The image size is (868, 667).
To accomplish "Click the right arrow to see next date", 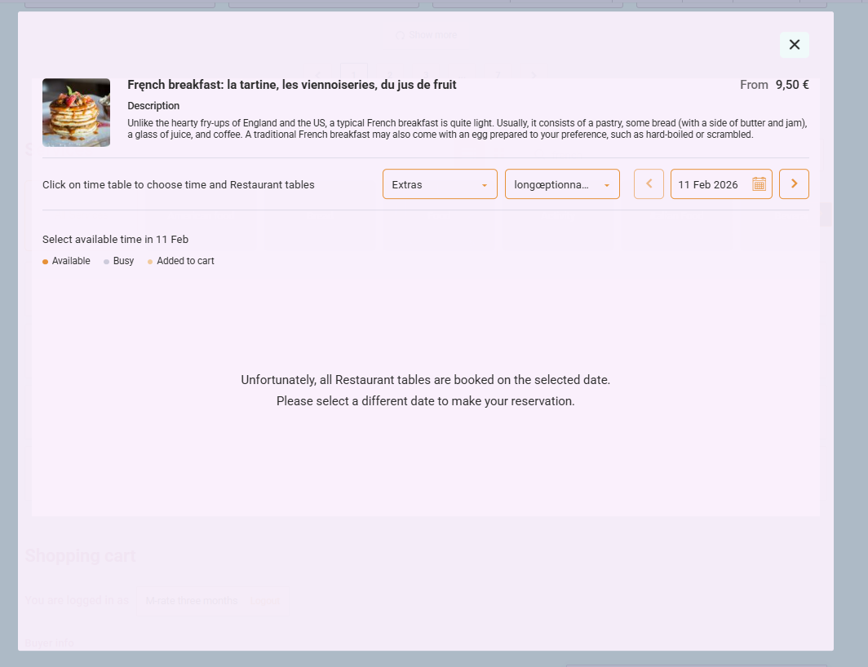I will click(793, 183).
